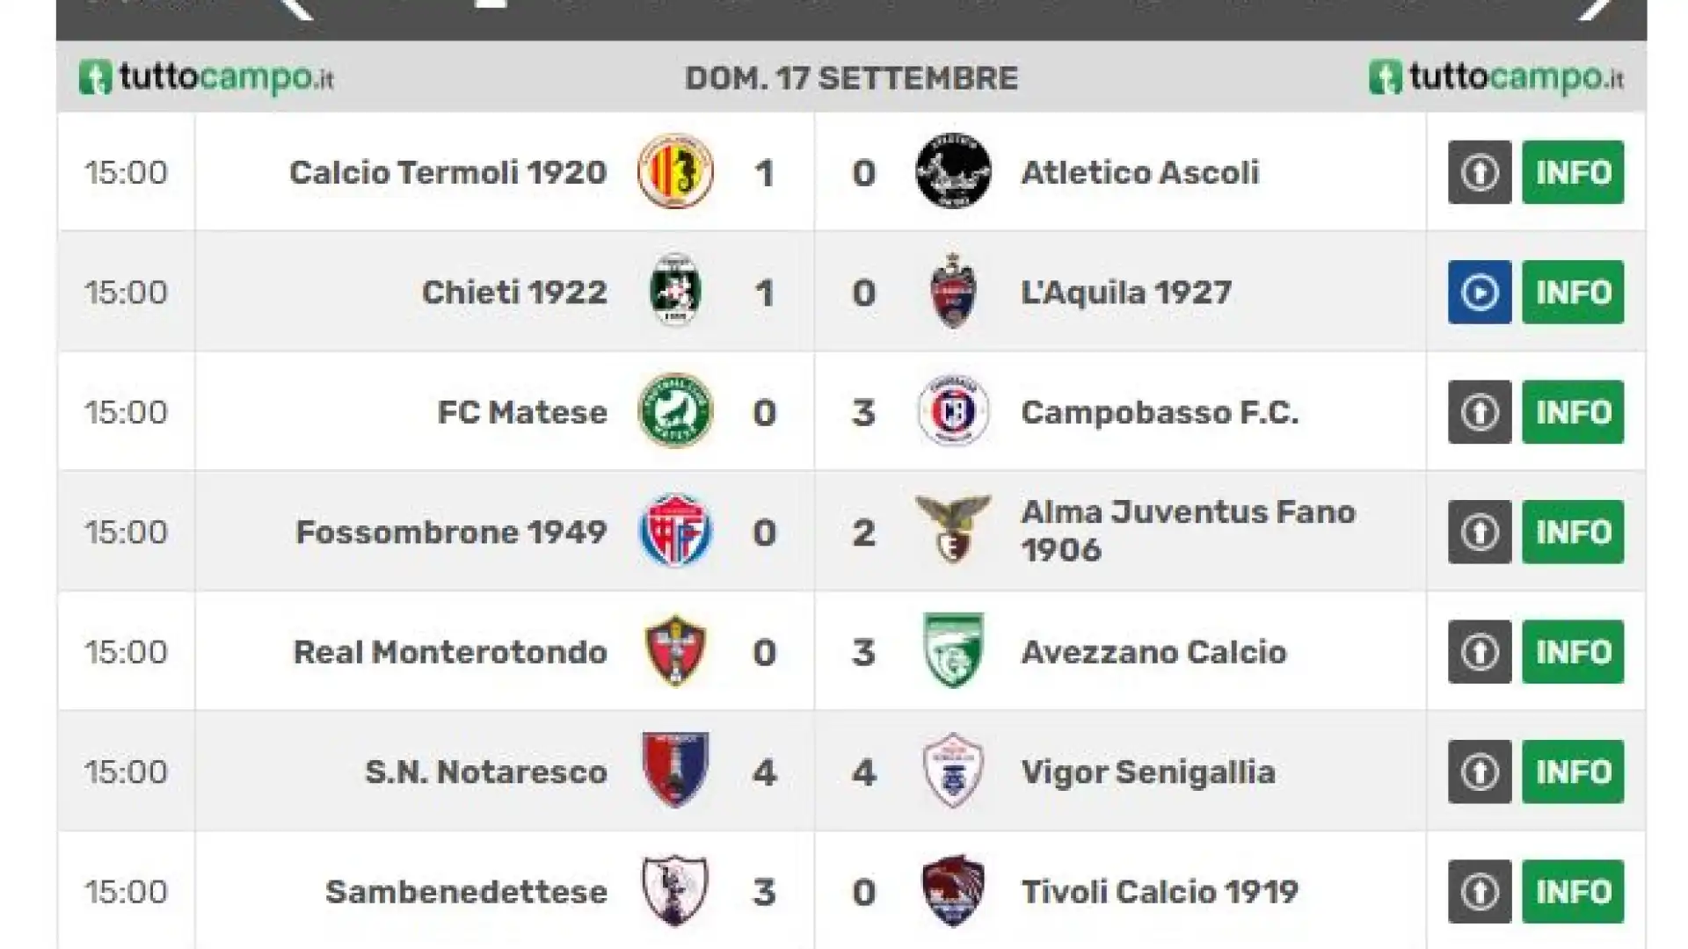Click the Atletico Ascoli team logo
Viewport: 1688px width, 949px height.
point(953,171)
